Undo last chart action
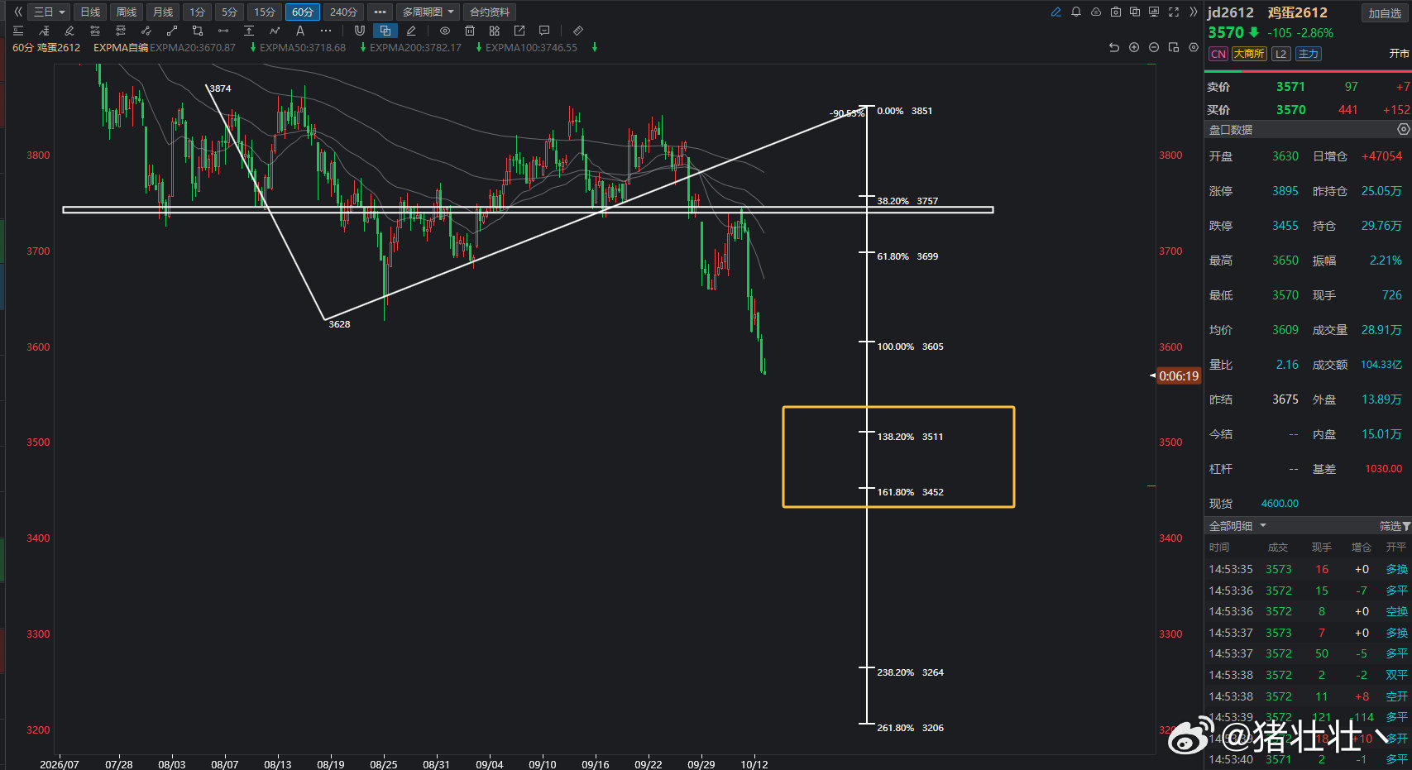The height and width of the screenshot is (770, 1412). click(1114, 47)
